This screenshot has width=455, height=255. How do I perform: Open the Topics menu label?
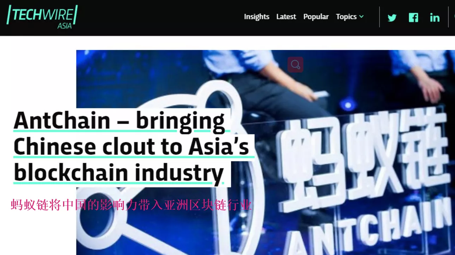(x=346, y=17)
